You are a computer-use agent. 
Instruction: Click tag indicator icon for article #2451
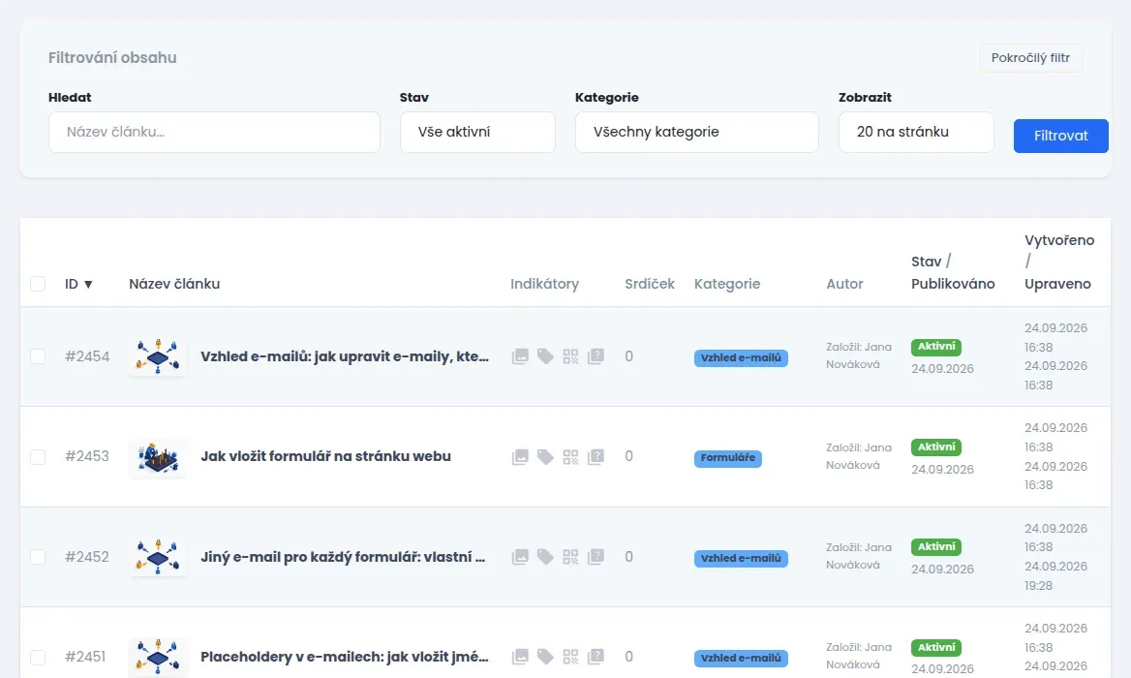tap(545, 657)
